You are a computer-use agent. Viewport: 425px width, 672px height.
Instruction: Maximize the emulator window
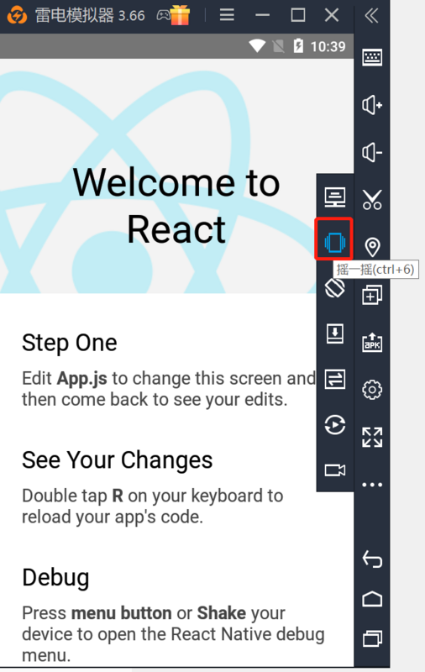(x=298, y=15)
